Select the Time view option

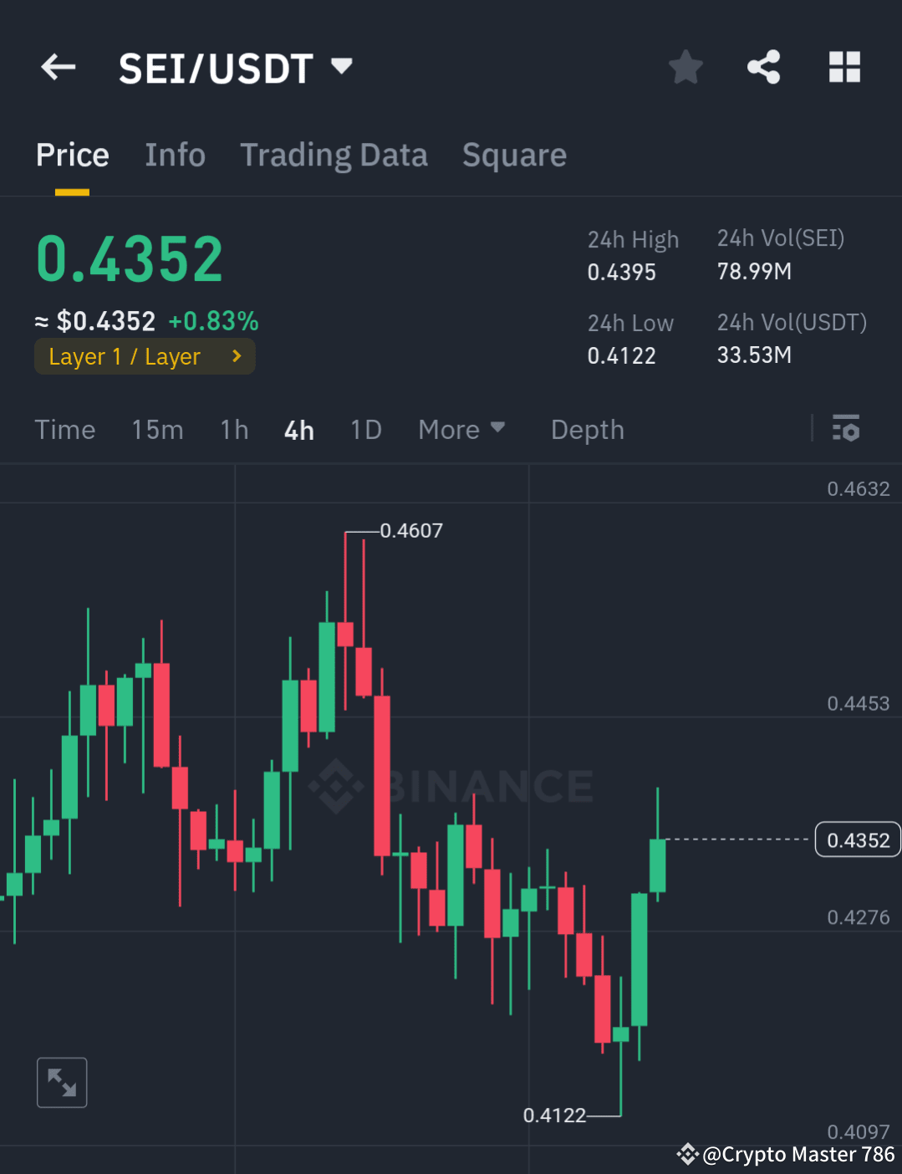point(64,429)
